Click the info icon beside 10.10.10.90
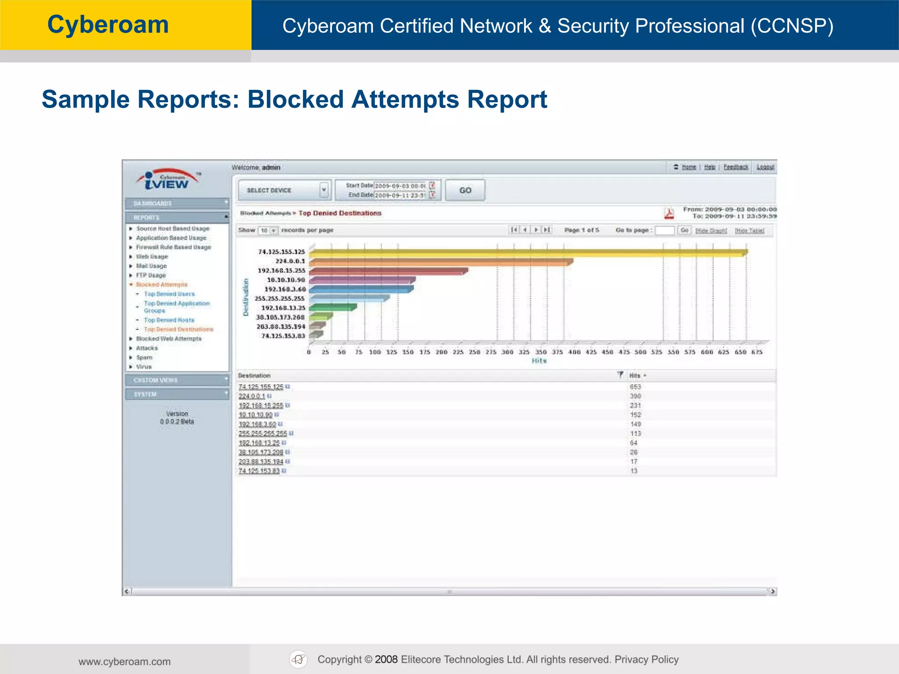 (277, 414)
